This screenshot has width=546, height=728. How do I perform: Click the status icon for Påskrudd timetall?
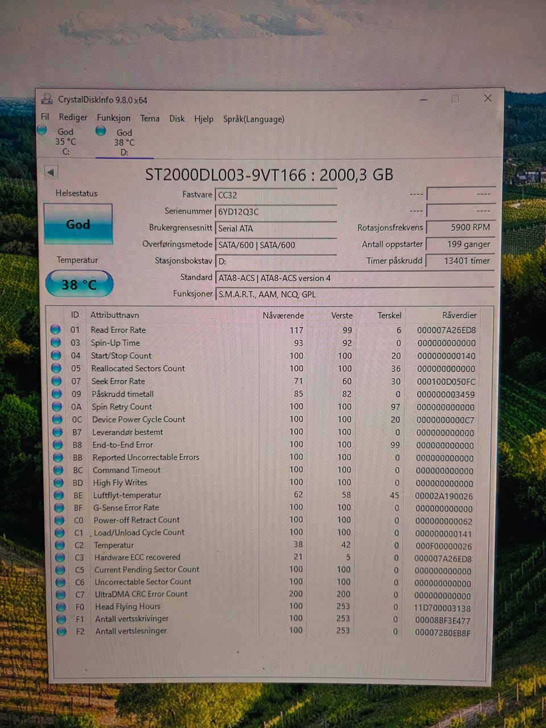[x=56, y=394]
